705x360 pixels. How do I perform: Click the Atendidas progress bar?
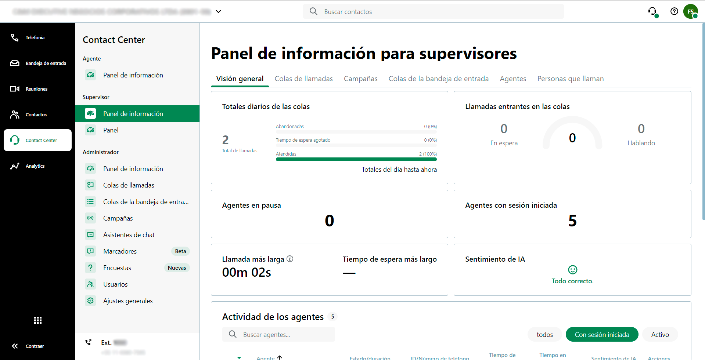[356, 159]
